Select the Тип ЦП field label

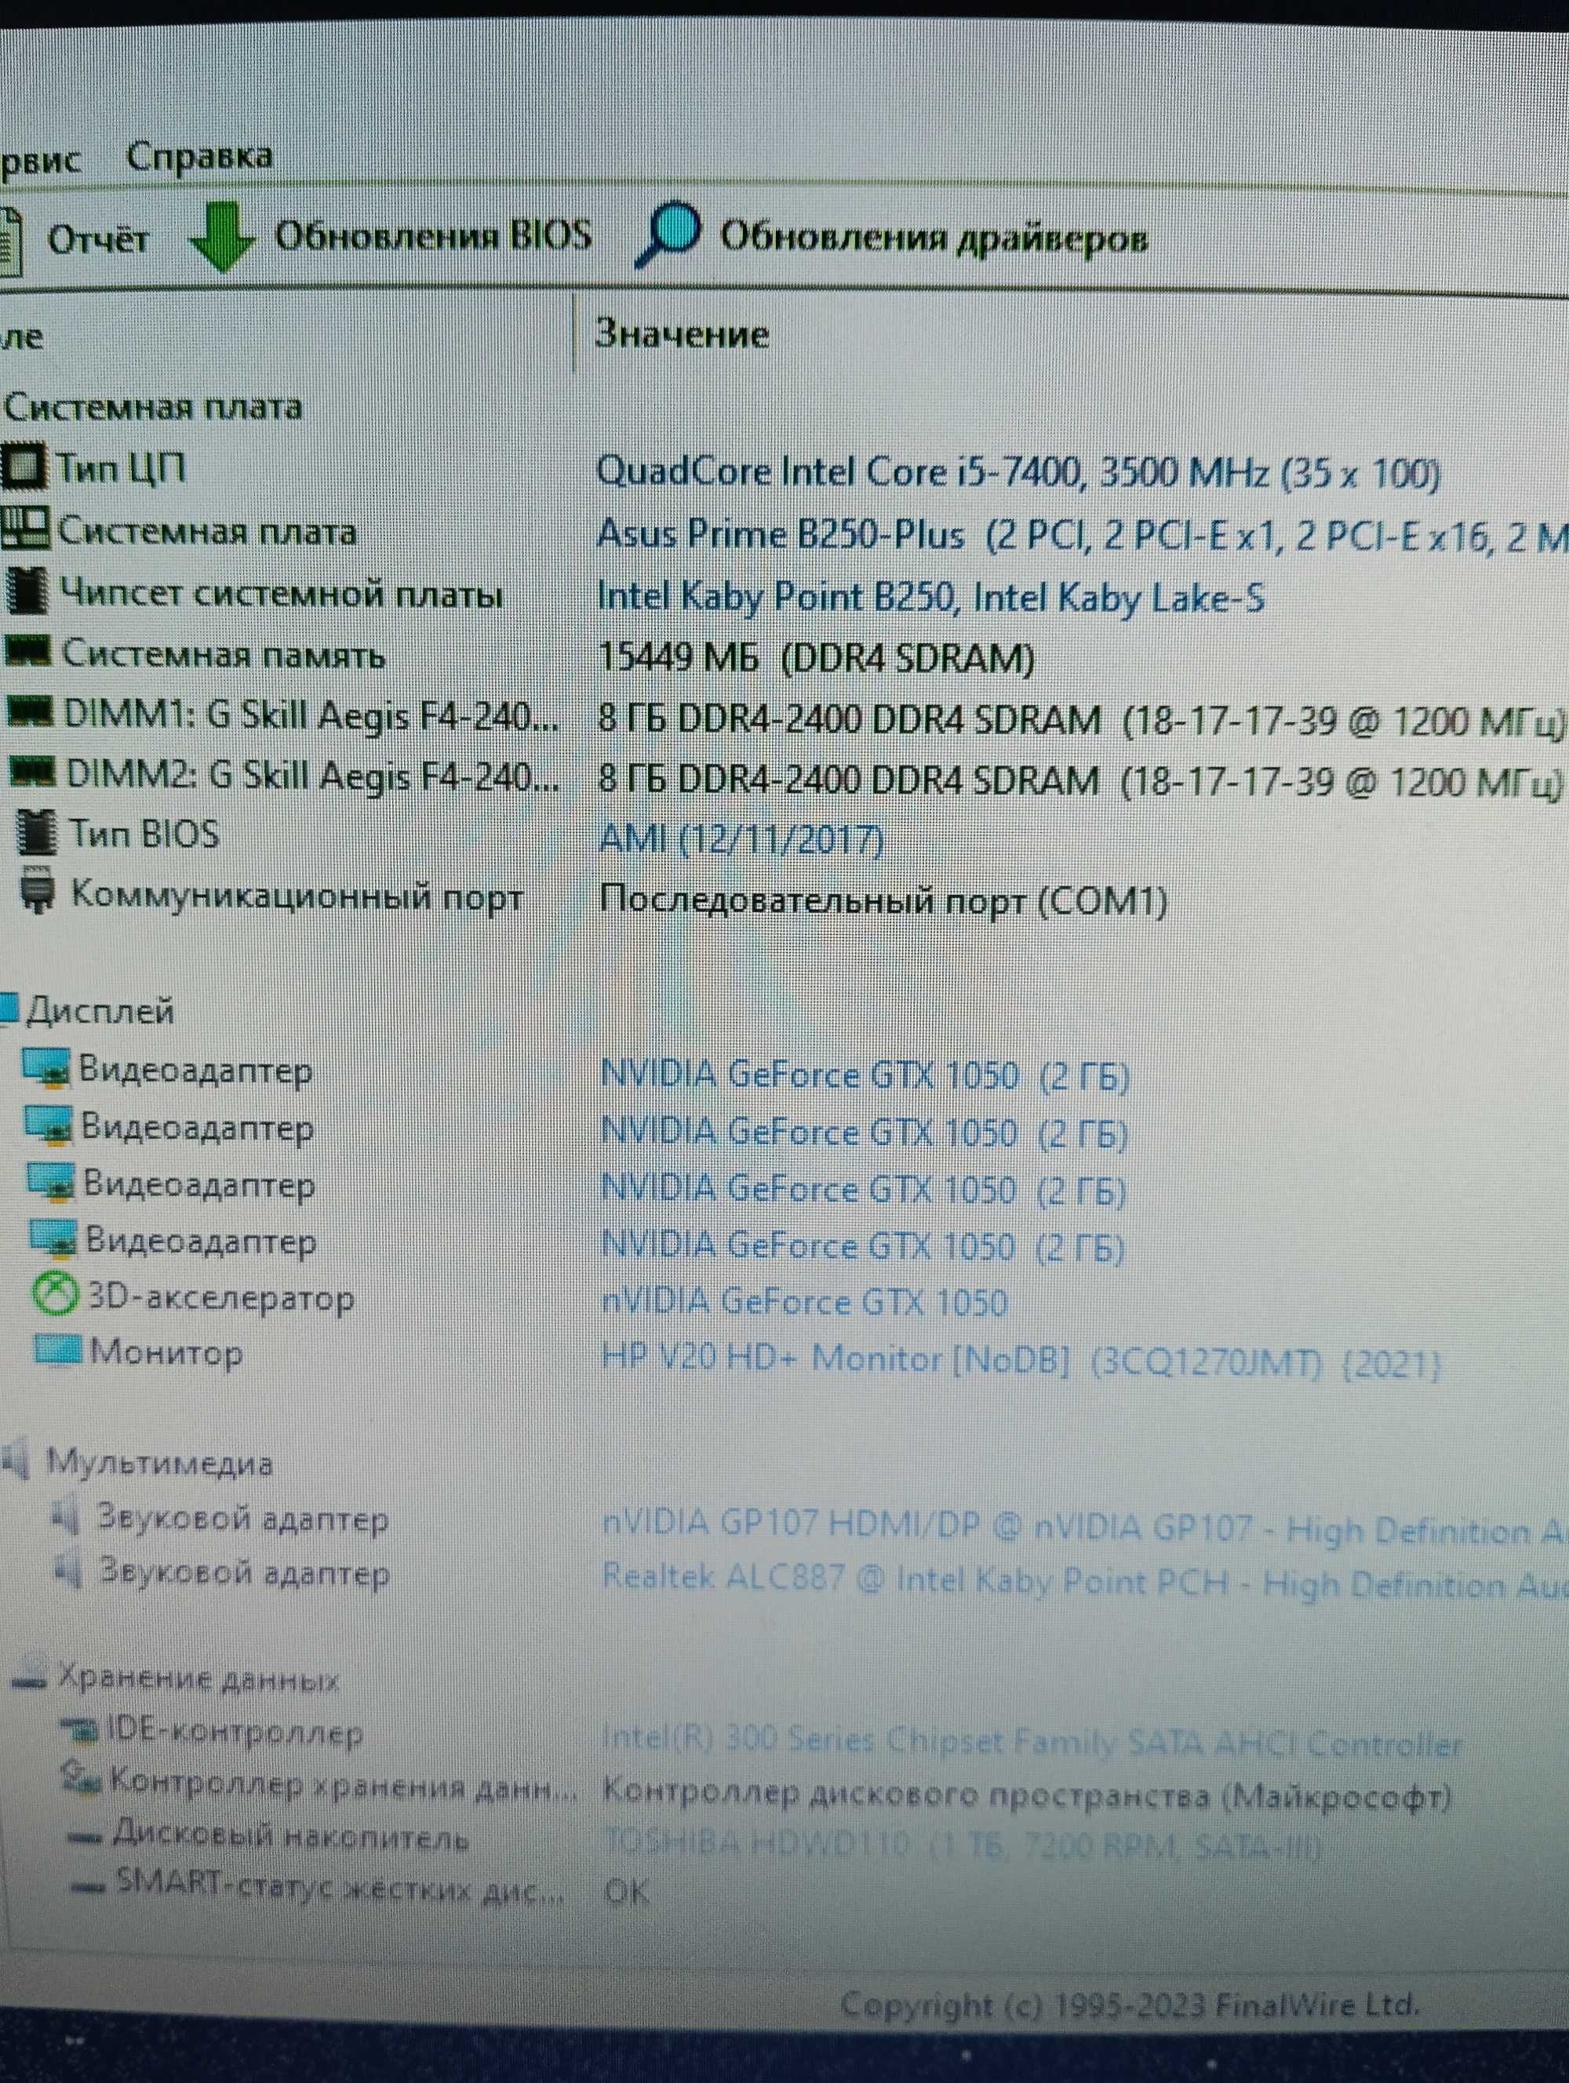[x=122, y=468]
